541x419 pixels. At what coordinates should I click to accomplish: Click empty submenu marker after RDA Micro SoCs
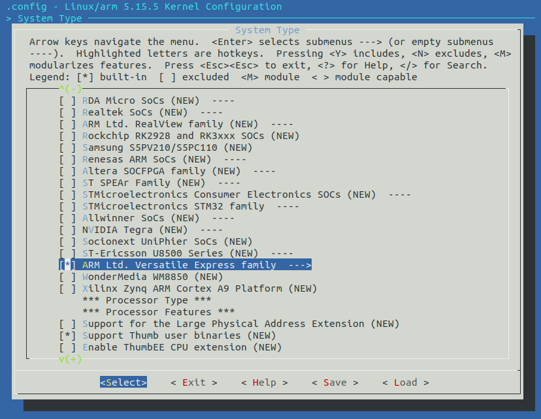click(223, 101)
